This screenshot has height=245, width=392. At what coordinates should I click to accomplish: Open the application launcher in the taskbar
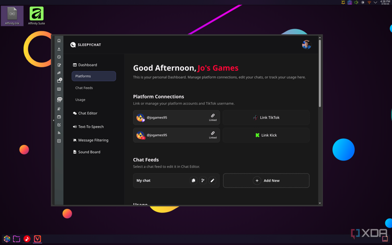point(7,239)
